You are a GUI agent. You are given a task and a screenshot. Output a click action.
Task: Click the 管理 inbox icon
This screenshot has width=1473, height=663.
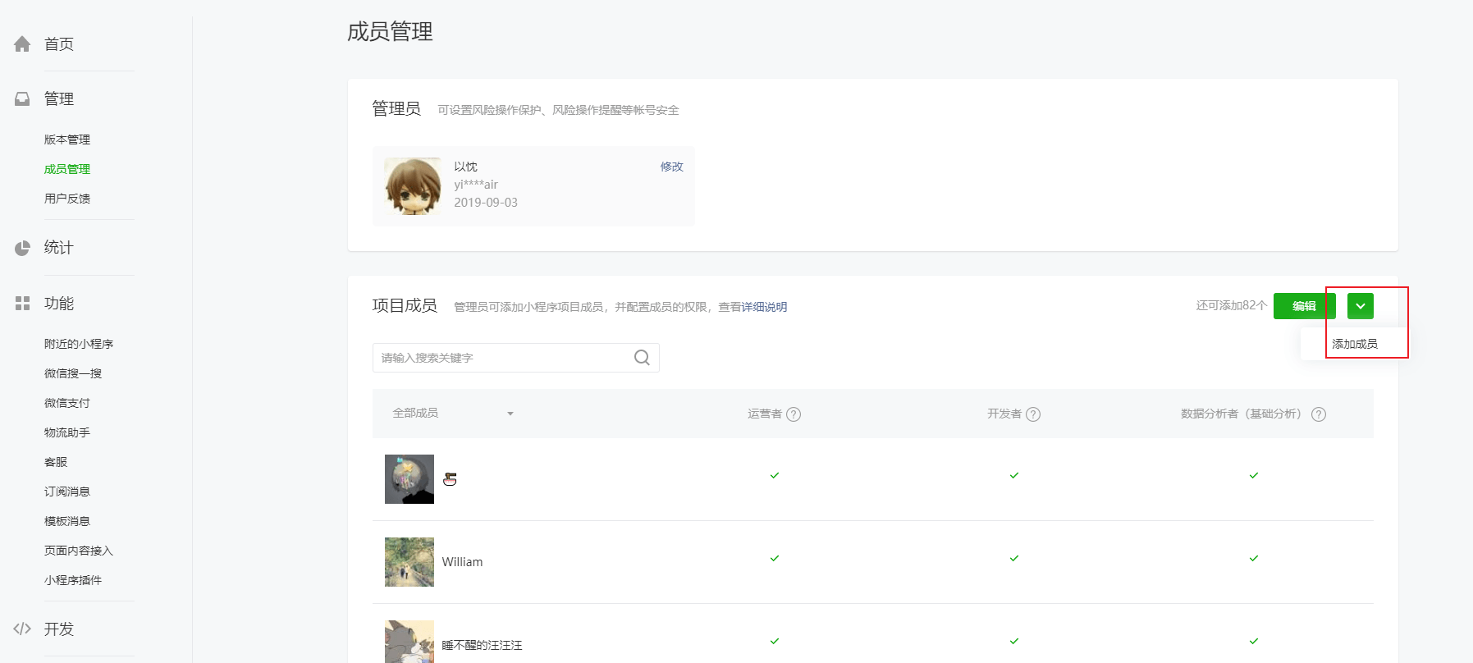pyautogui.click(x=22, y=99)
